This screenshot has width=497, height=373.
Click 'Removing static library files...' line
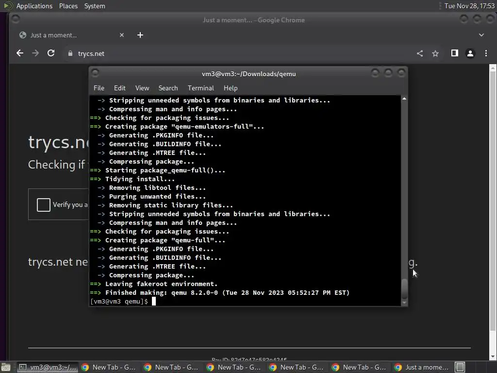[x=165, y=205]
